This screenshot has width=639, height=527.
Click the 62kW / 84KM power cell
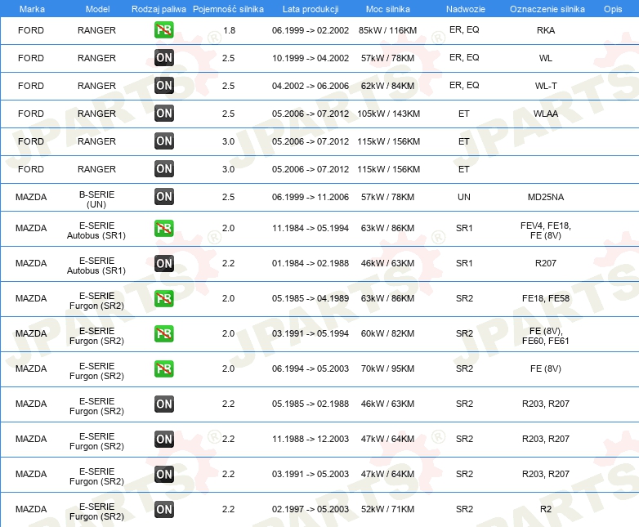pos(387,86)
